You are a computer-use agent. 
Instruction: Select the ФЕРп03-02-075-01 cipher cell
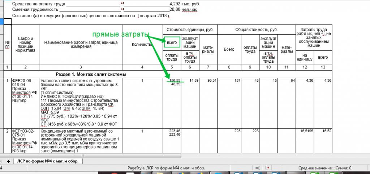(26, 140)
